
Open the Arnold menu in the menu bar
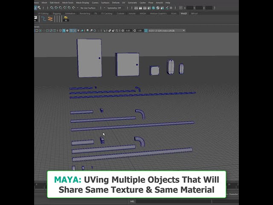click(x=159, y=3)
